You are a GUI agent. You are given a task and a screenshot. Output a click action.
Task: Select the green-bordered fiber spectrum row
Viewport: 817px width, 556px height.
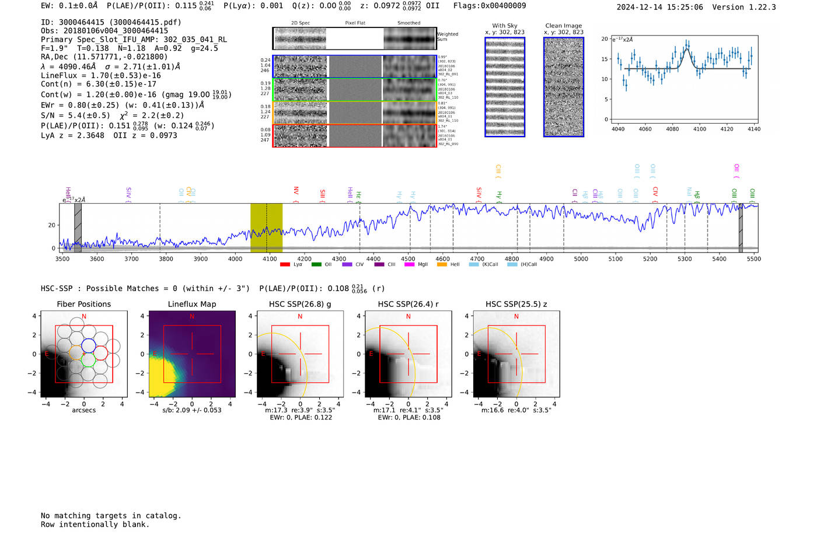pyautogui.click(x=354, y=90)
